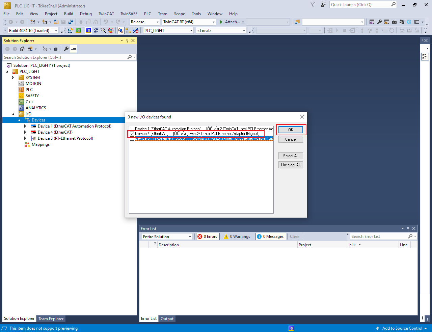Click the Search Solution Explorer field
Image resolution: width=432 pixels, height=332 pixels.
(64, 57)
